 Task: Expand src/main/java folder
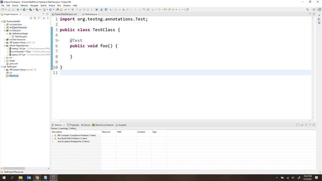[5, 25]
